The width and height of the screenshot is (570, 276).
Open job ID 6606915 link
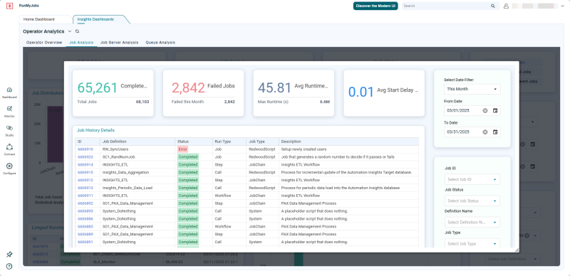pyautogui.click(x=85, y=172)
